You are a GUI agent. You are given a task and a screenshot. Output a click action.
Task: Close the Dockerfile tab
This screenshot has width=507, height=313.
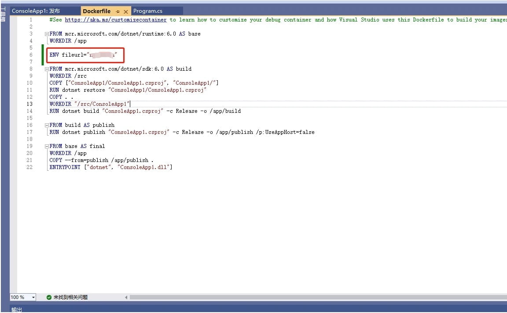(x=126, y=11)
